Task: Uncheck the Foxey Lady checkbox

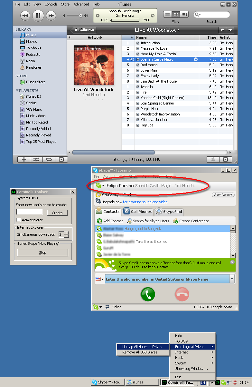Action: click(x=138, y=76)
